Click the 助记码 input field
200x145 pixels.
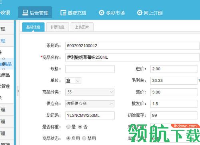tap(90, 115)
